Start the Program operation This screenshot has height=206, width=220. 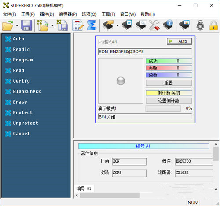pos(19,60)
